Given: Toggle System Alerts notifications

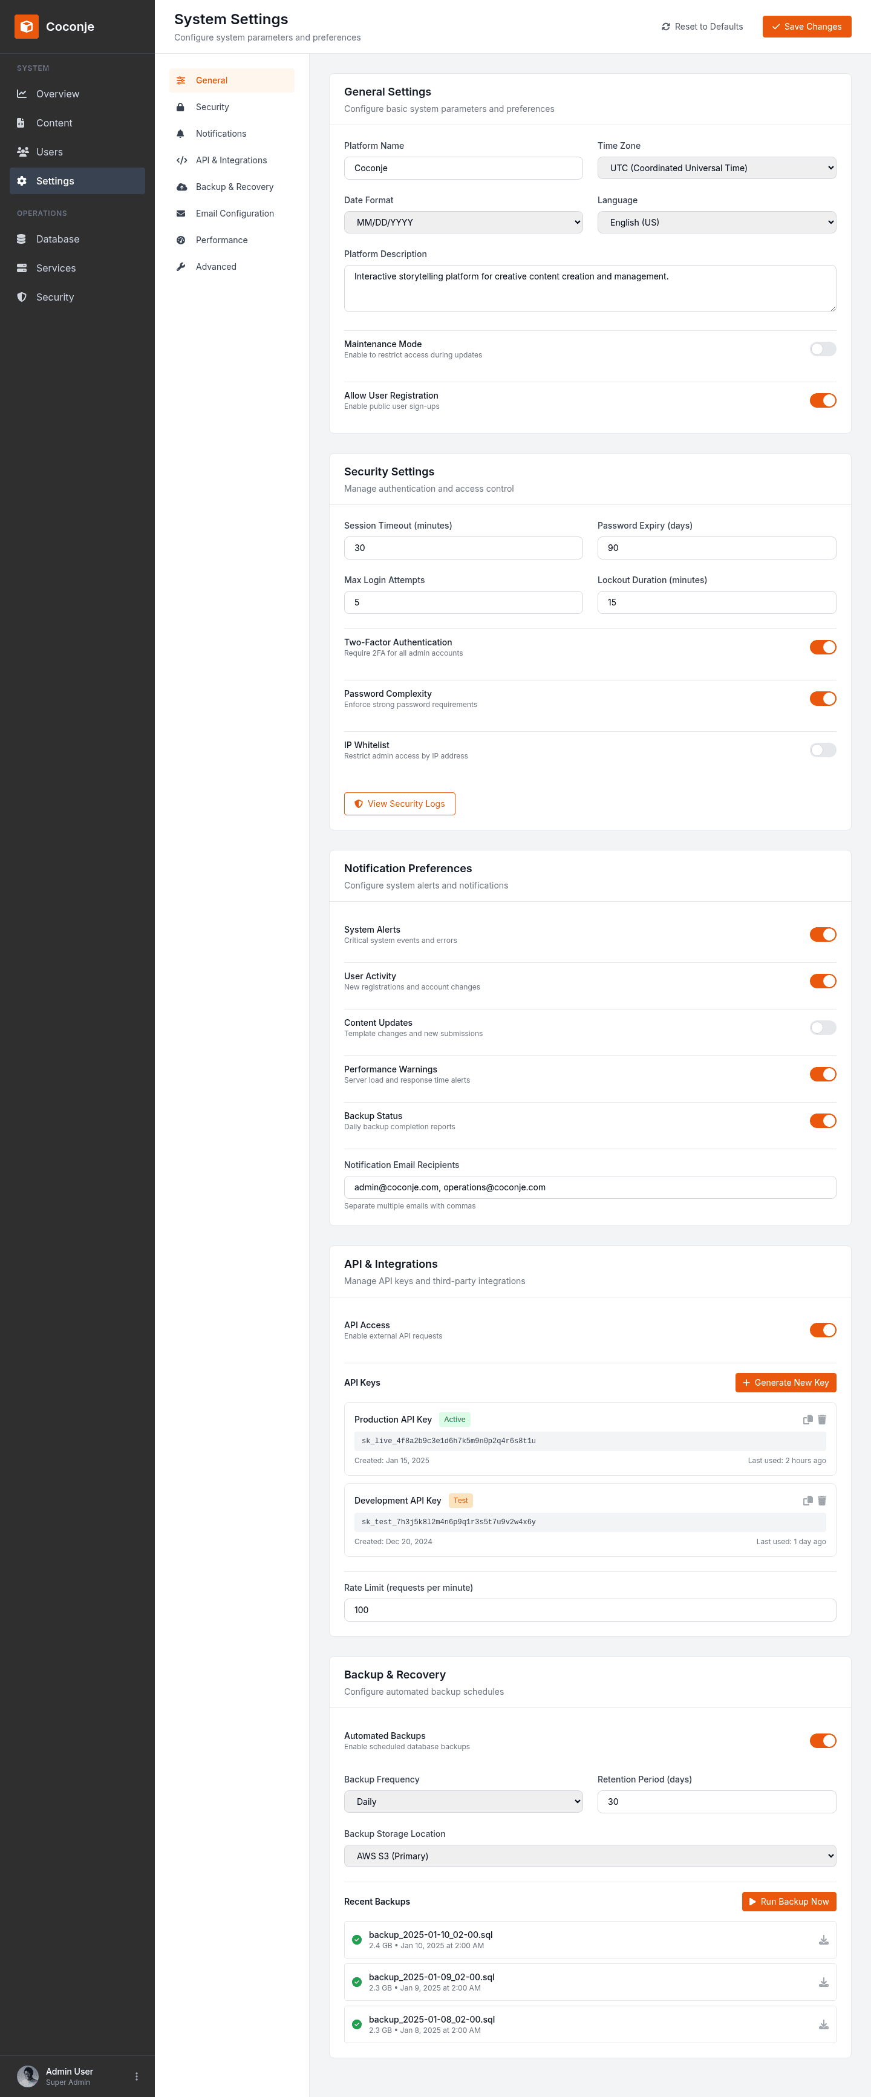Looking at the screenshot, I should pos(823,934).
